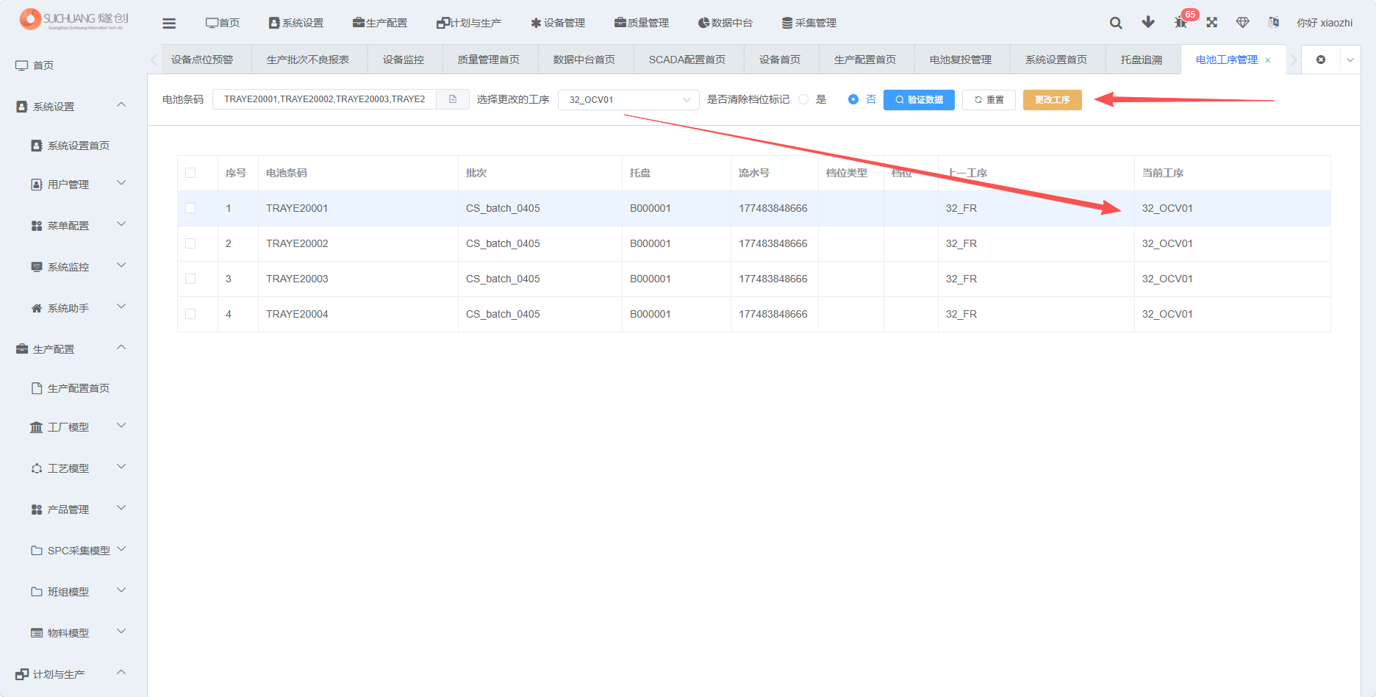The width and height of the screenshot is (1376, 697).
Task: Switch to the 电池复投管理 tab
Action: click(x=961, y=60)
